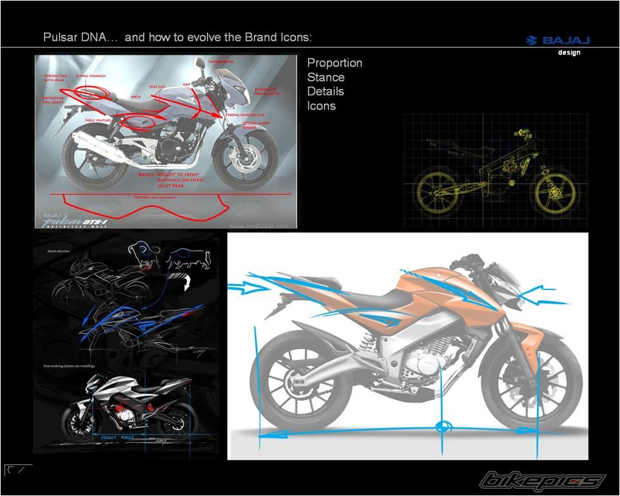Click the "Final rendering (before clay modelling)" caption
Screen dimensions: 620x496
pyautogui.click(x=69, y=366)
